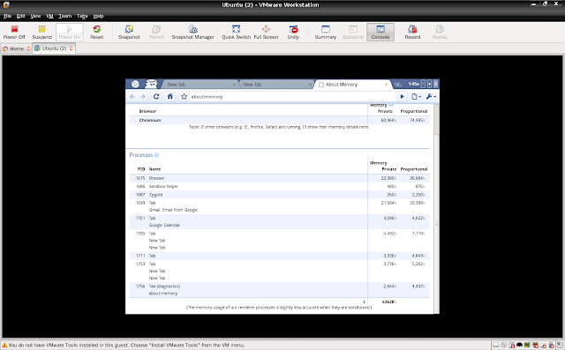
Task: Open the wrench settings menu
Action: [431, 96]
